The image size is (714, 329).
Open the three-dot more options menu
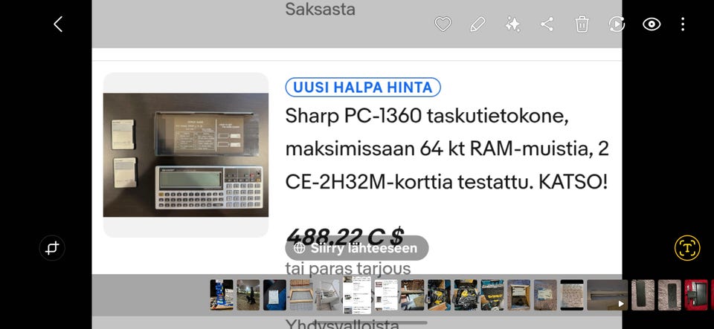[x=683, y=24]
